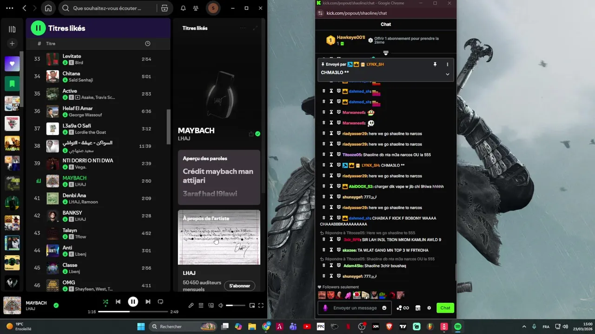
Task: Open the Spotify user profile avatar
Action: click(x=213, y=8)
